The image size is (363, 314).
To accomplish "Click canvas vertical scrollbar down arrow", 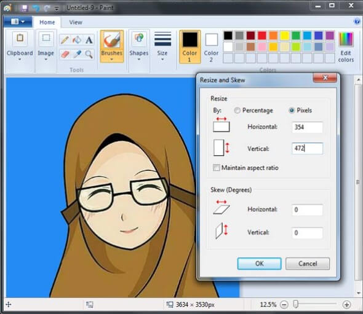I will coord(358,293).
